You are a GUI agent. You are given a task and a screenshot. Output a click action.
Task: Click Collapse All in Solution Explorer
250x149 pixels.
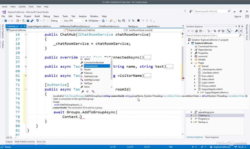[219, 31]
